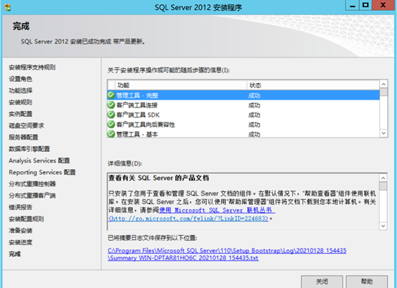Click label 详细信息(D):
This screenshot has width=397, height=288.
125,163
